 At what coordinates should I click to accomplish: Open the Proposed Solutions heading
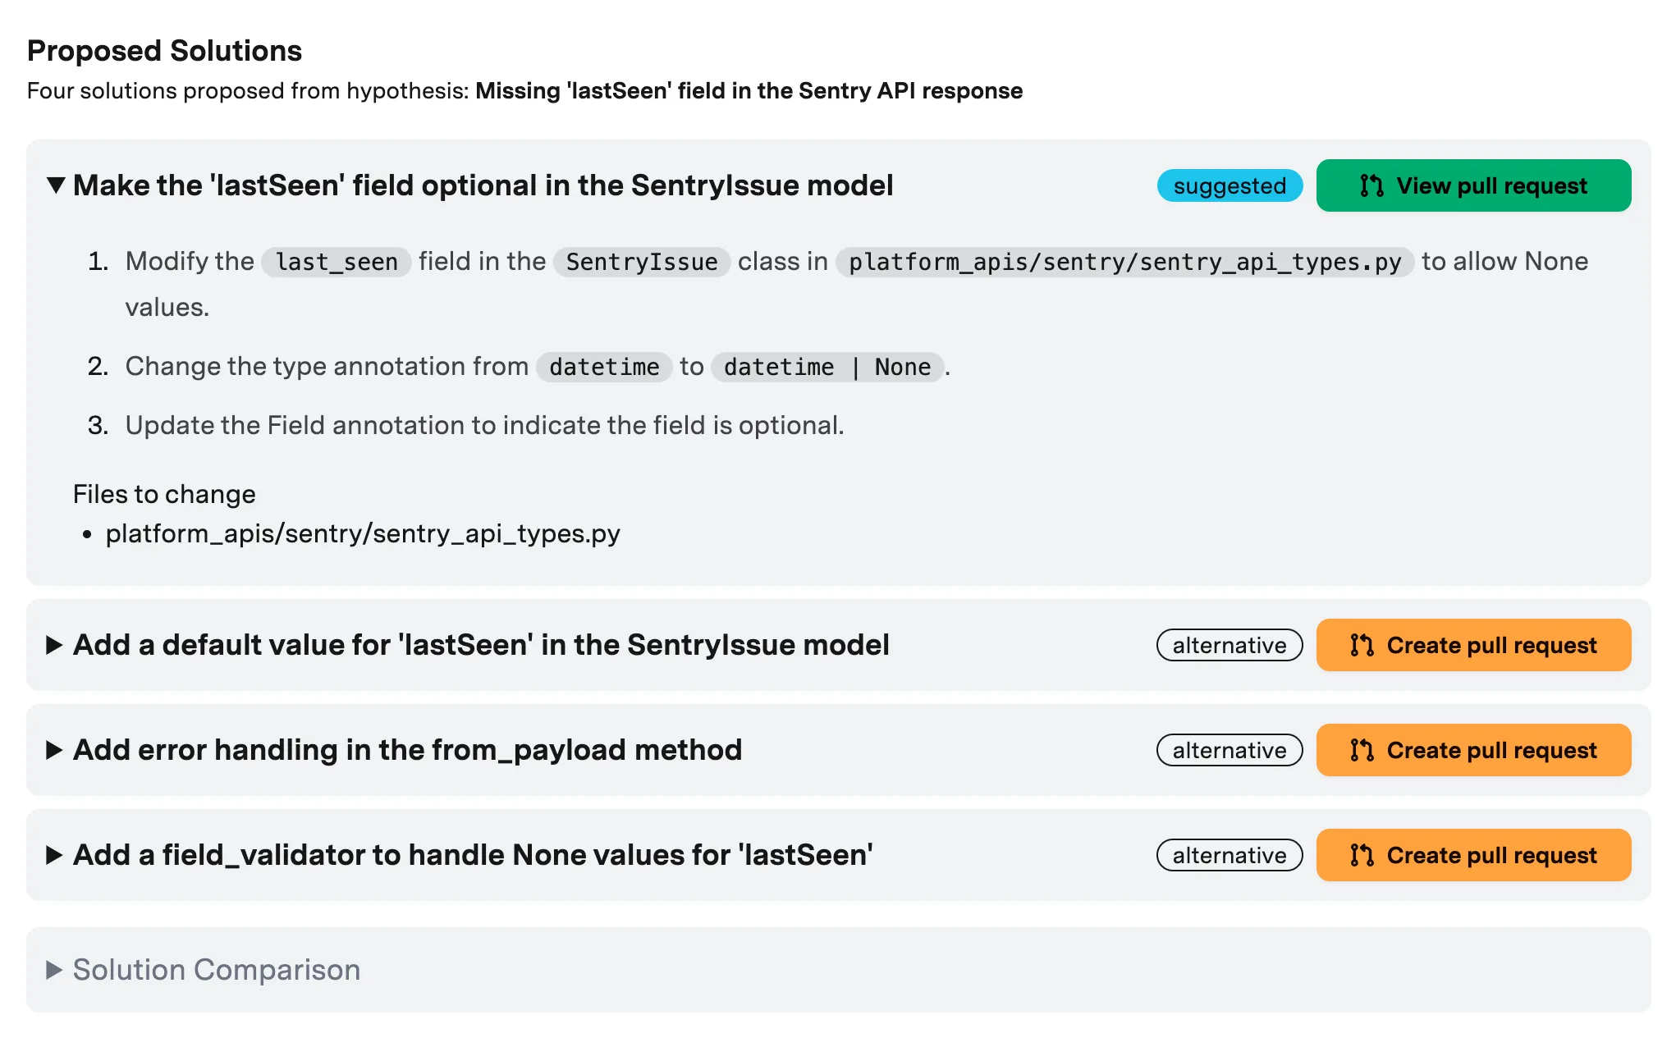pos(164,50)
